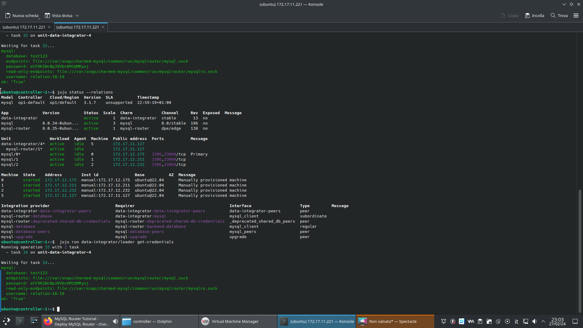Viewport: 583px width, 328px height.
Task: Click the Incolla paste button
Action: [x=534, y=15]
